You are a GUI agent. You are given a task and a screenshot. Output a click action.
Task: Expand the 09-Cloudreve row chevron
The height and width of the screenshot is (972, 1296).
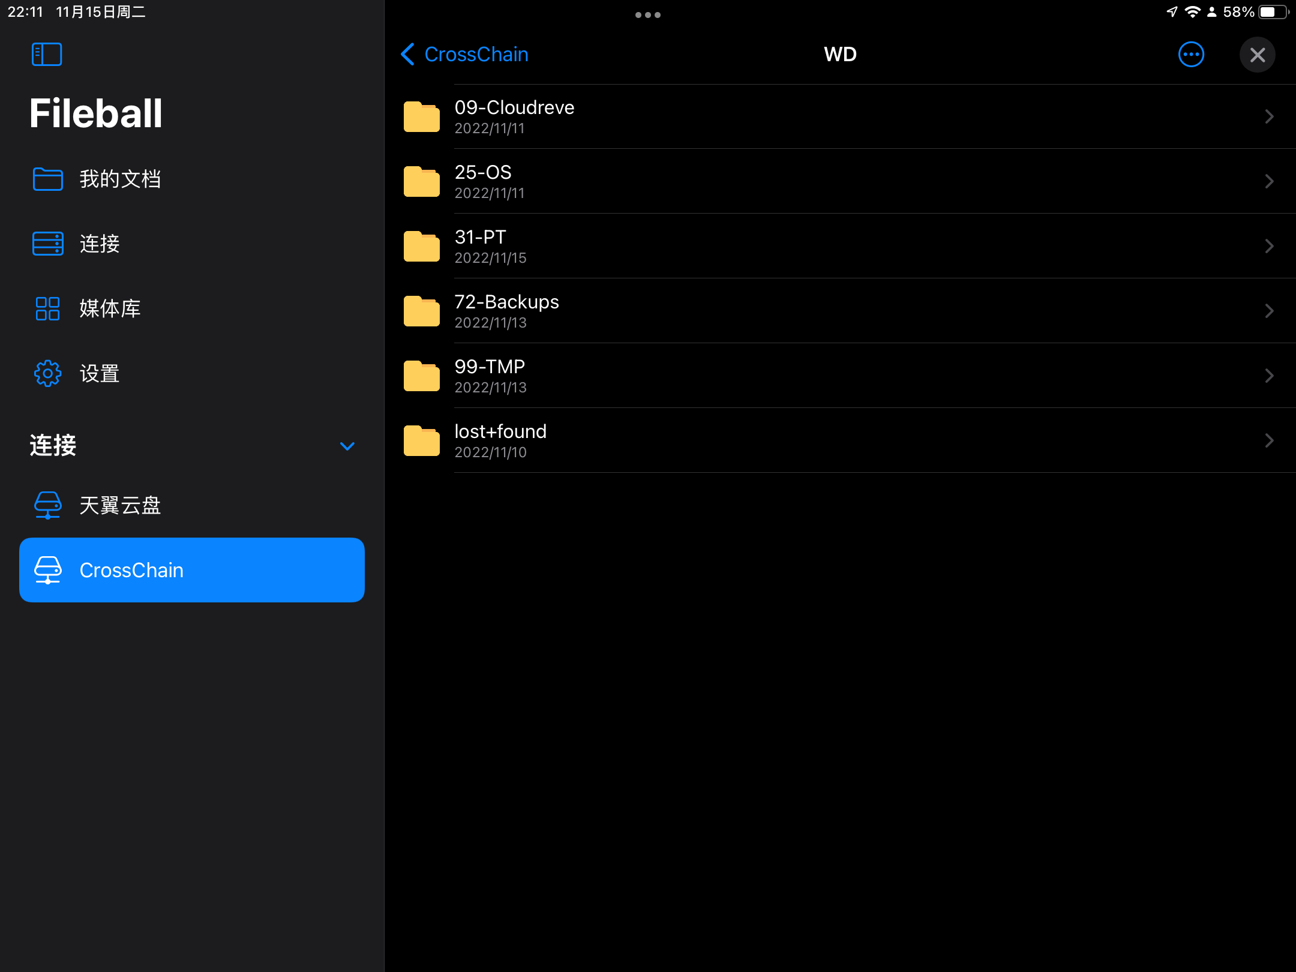1269,116
